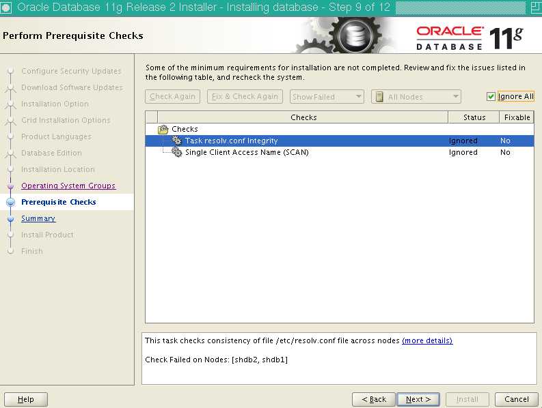Screen dimensions: 542x408
Task: Click the empty header cell left of Checks
Action: (x=152, y=117)
